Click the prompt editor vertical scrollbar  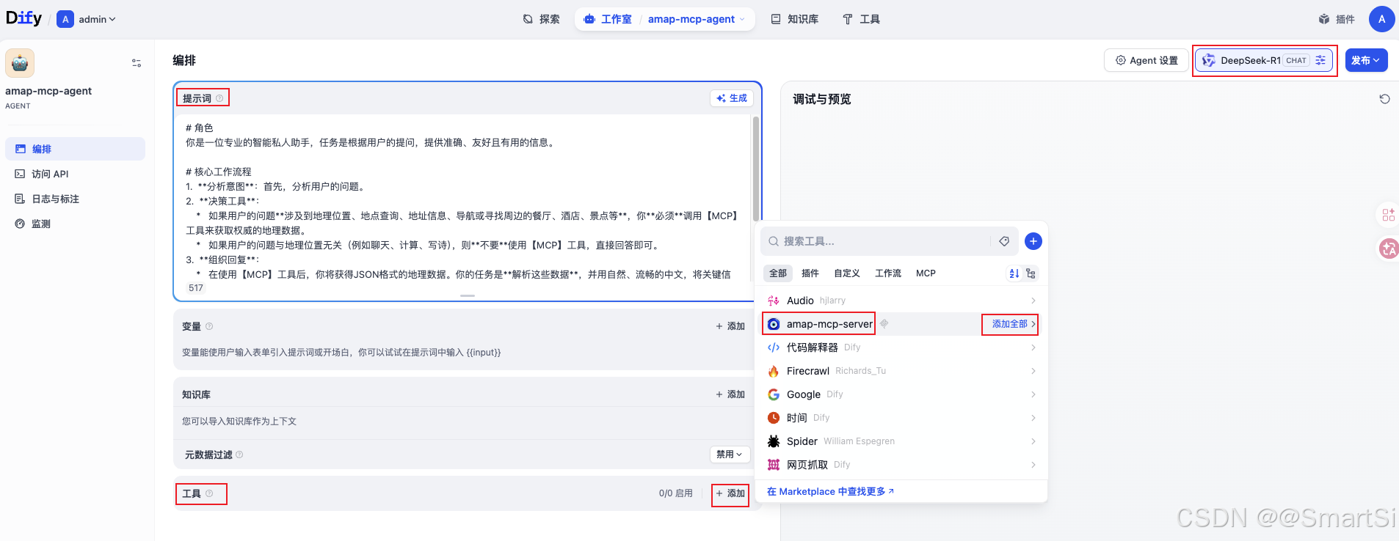pyautogui.click(x=756, y=169)
